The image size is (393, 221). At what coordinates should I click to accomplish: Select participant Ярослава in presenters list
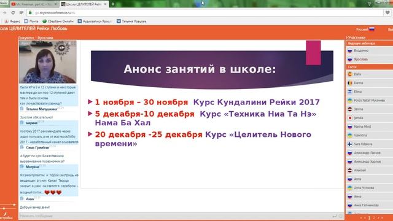370,60
